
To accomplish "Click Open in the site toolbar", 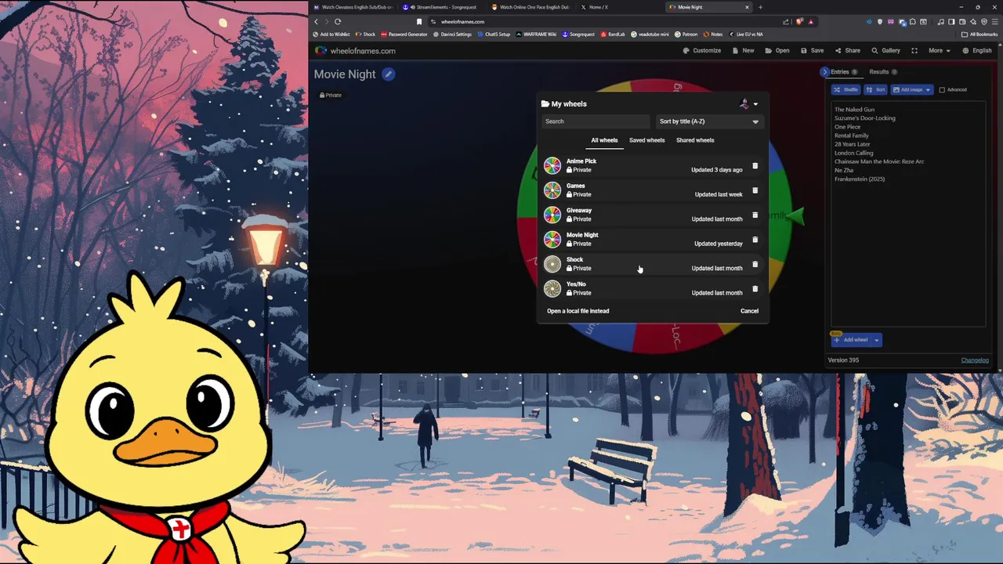I will [777, 51].
